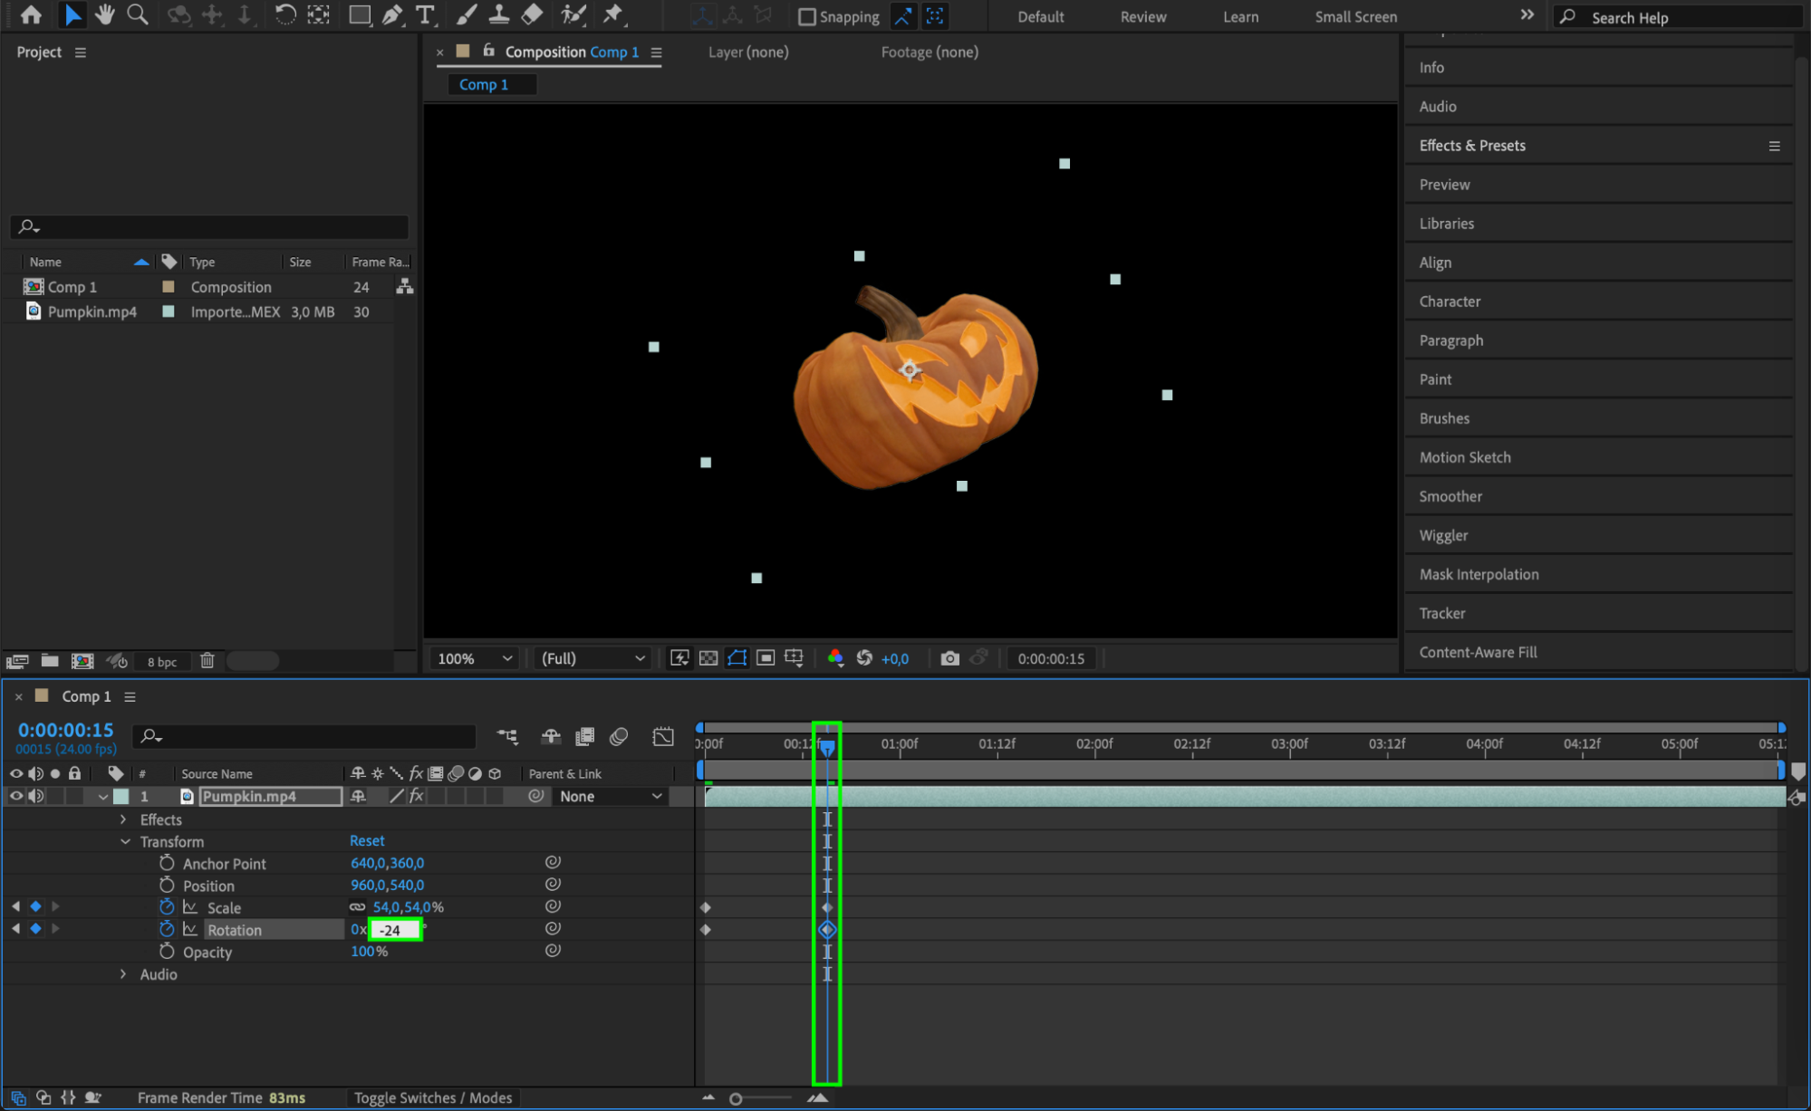Select the Pen tool
The height and width of the screenshot is (1111, 1811).
(x=392, y=14)
